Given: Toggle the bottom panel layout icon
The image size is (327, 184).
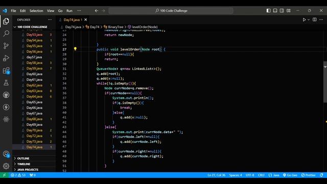Looking at the screenshot, I should tap(275, 11).
